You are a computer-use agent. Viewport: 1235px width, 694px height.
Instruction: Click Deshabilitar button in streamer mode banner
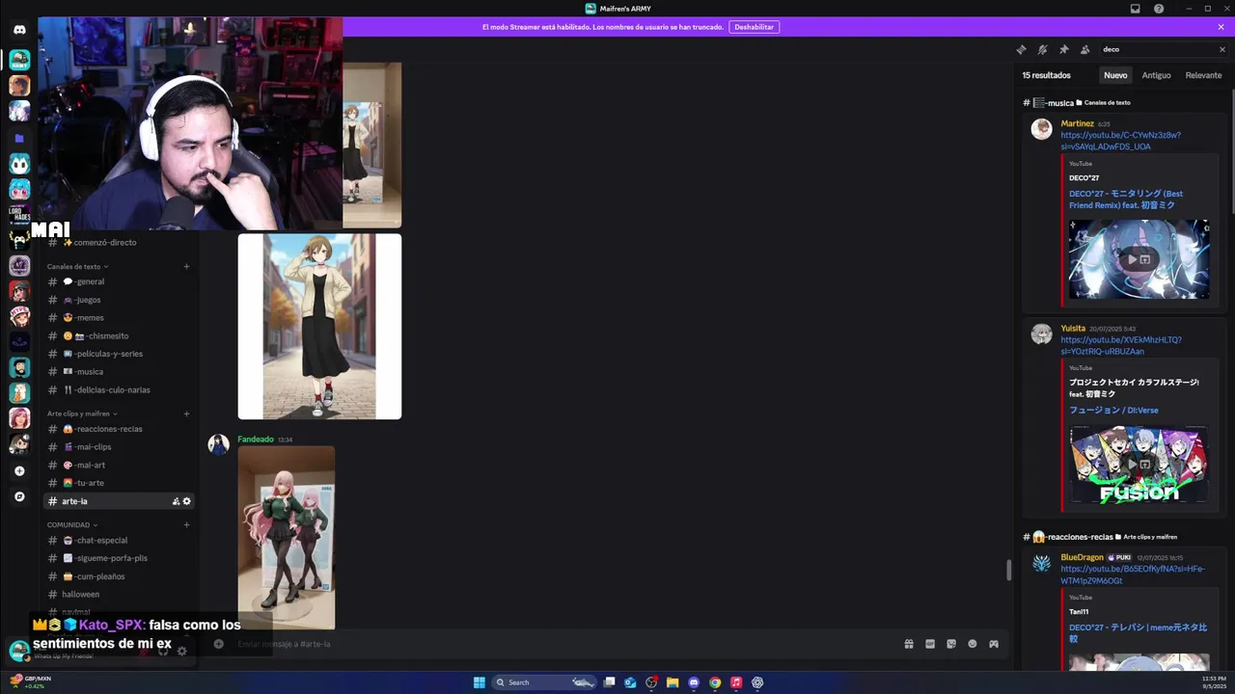tap(754, 27)
